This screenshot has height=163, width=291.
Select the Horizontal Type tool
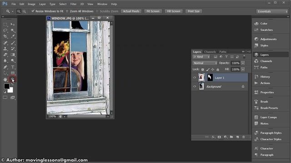pos(13,67)
